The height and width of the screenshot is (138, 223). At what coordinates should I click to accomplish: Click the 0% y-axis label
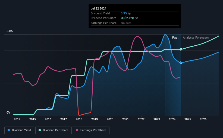point(8,112)
